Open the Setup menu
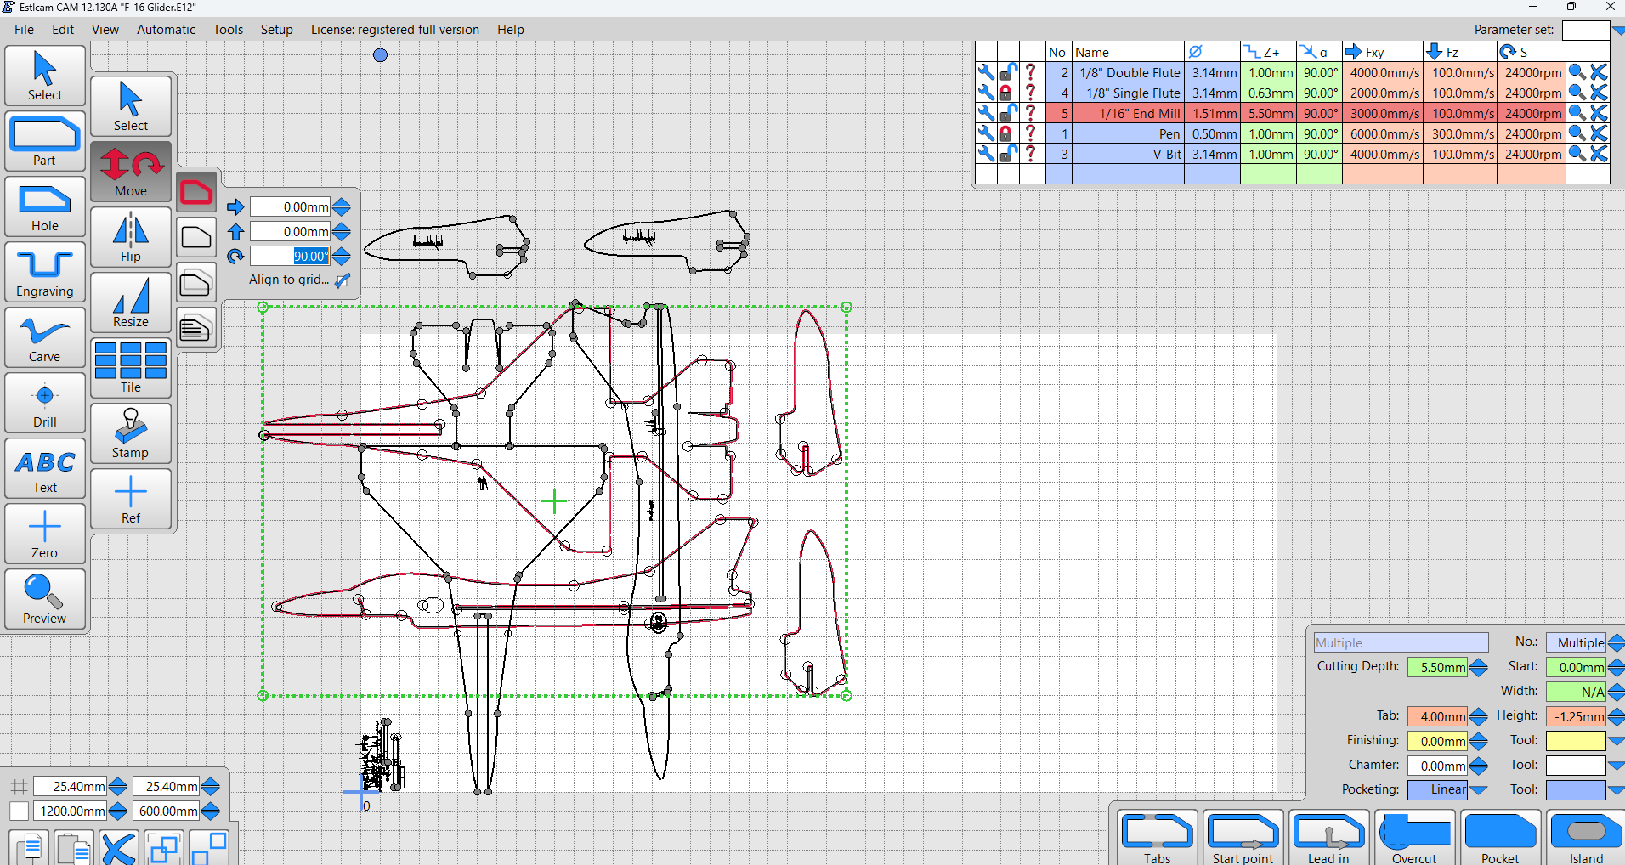The image size is (1625, 865). click(276, 30)
